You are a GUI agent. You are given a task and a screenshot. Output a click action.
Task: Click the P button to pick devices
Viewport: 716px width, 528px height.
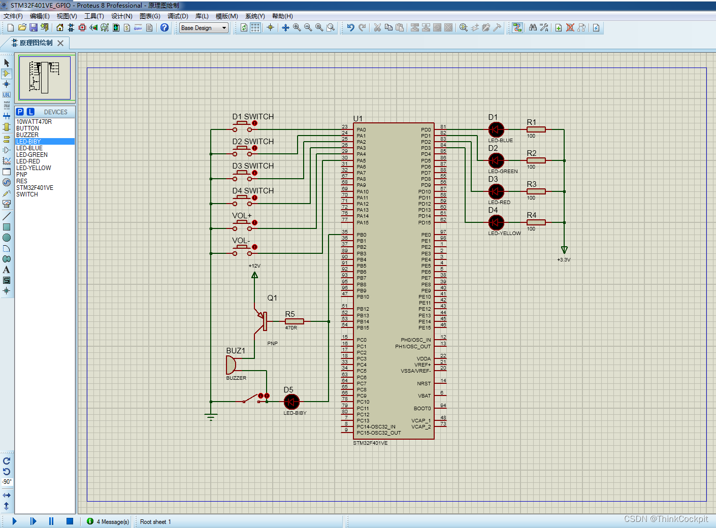pyautogui.click(x=20, y=111)
